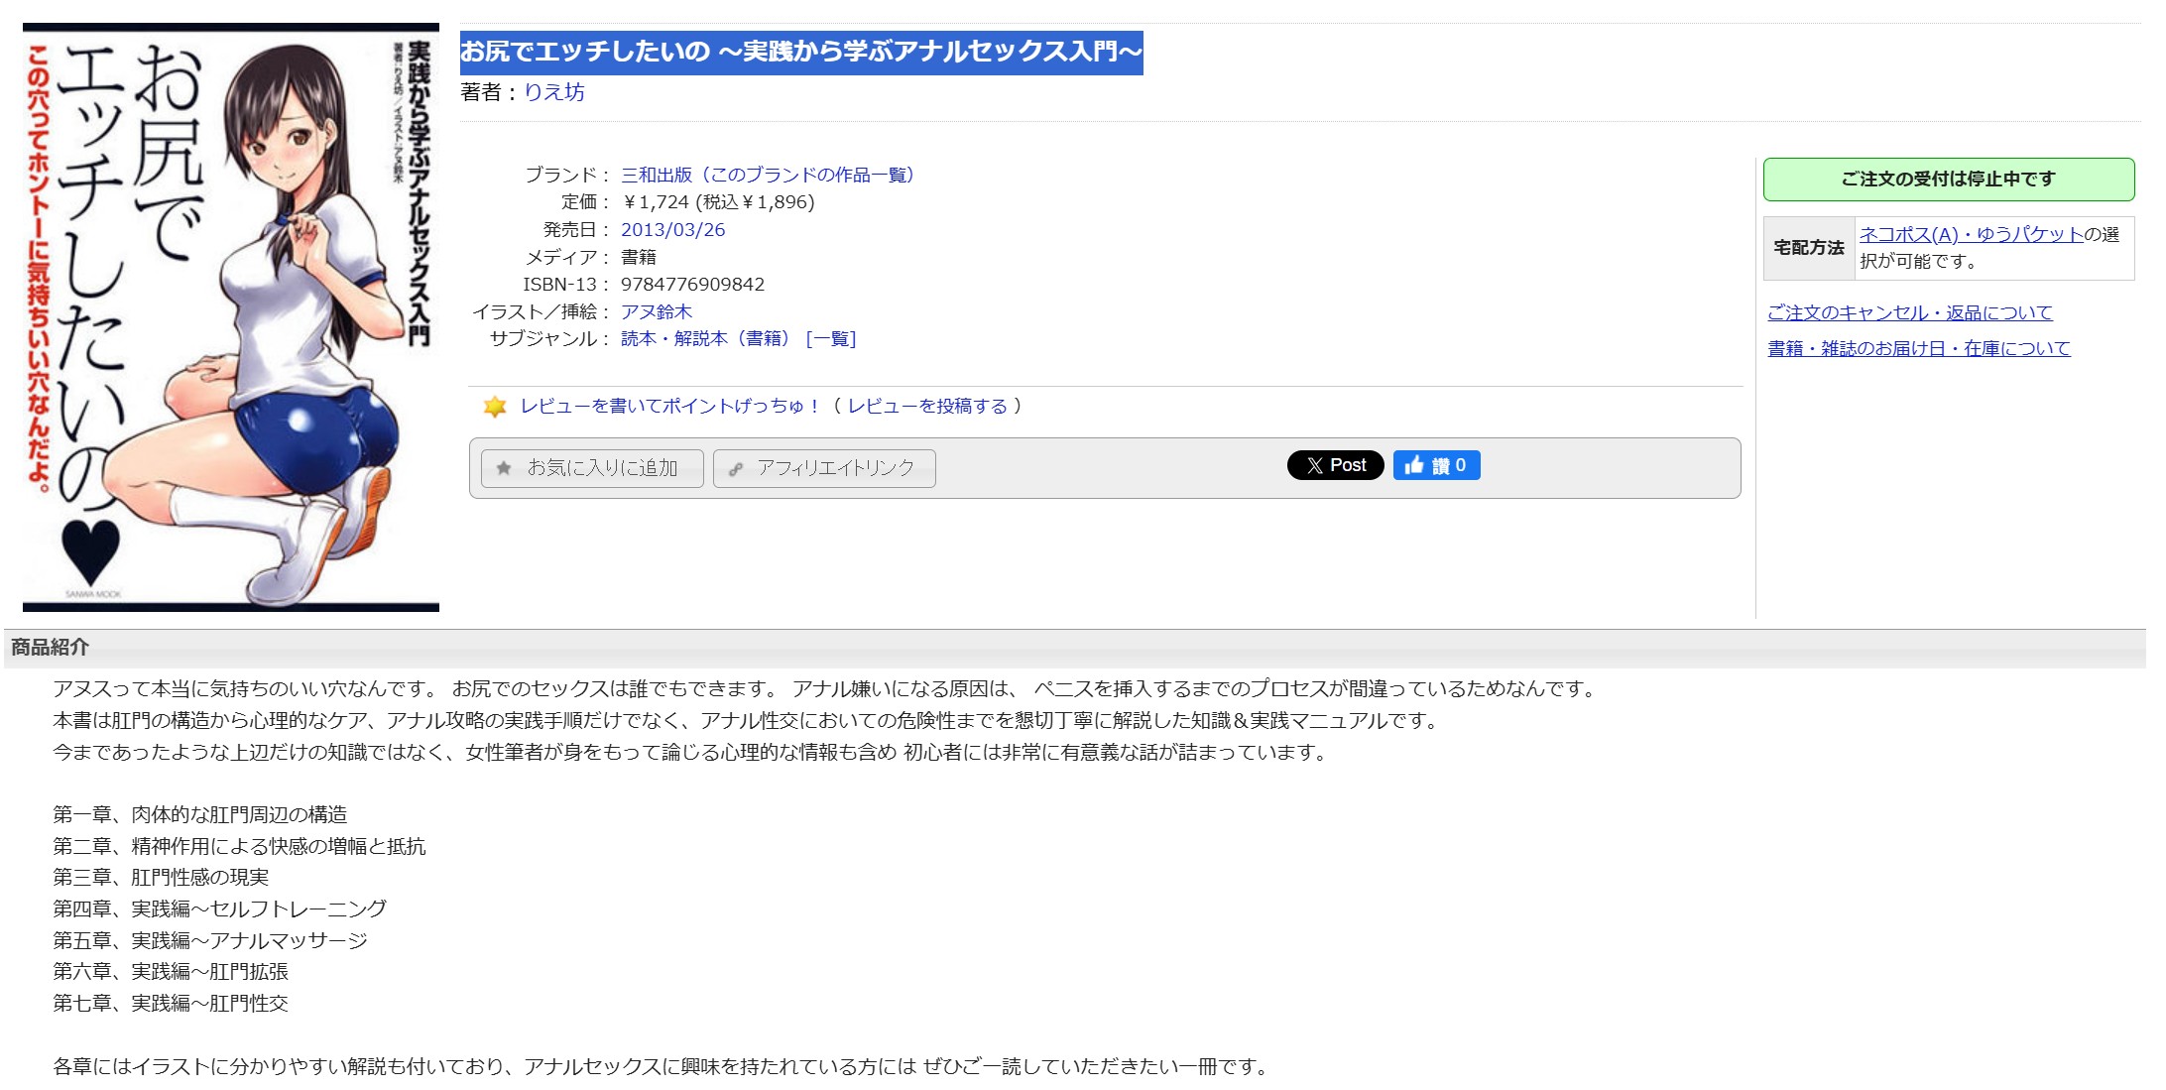Viewport: 2166px width, 1090px height.
Task: Click the 発売日： field label
Action: (x=576, y=229)
